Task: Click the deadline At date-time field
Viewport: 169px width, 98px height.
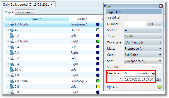Action: click(139, 79)
